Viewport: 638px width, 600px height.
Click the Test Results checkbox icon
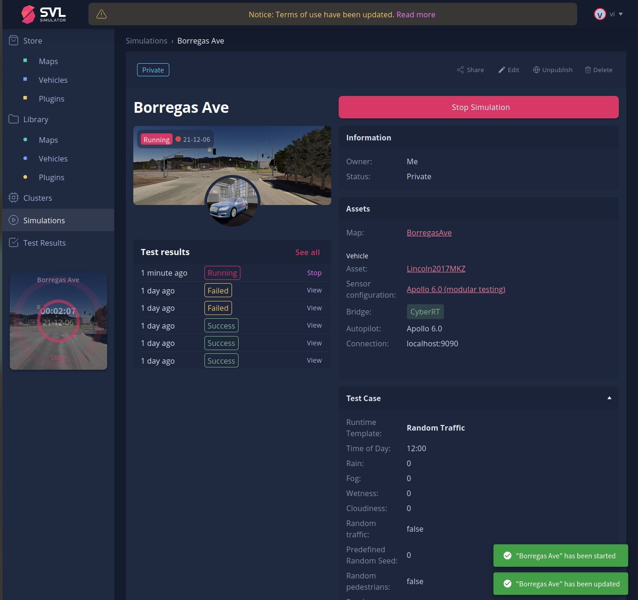[x=14, y=242]
